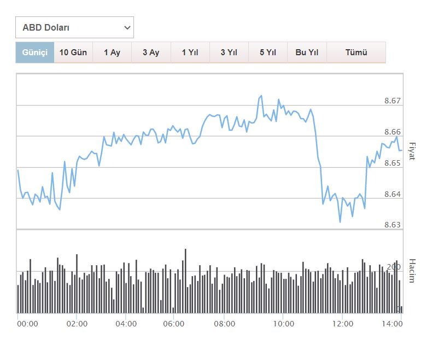Click the Hacim axis title
The height and width of the screenshot is (345, 438).
click(413, 270)
